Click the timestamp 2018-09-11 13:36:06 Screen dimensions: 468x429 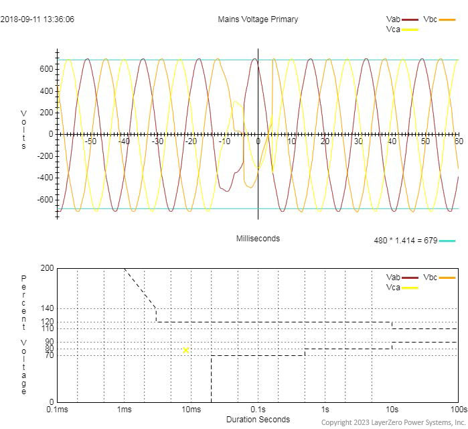pos(37,19)
